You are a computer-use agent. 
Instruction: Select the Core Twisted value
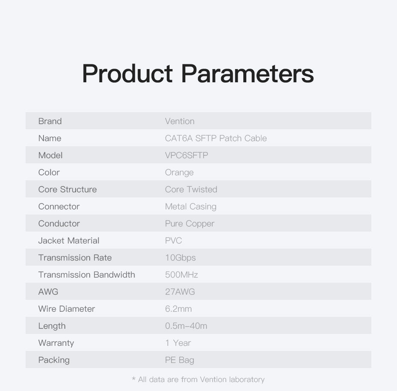click(x=191, y=189)
